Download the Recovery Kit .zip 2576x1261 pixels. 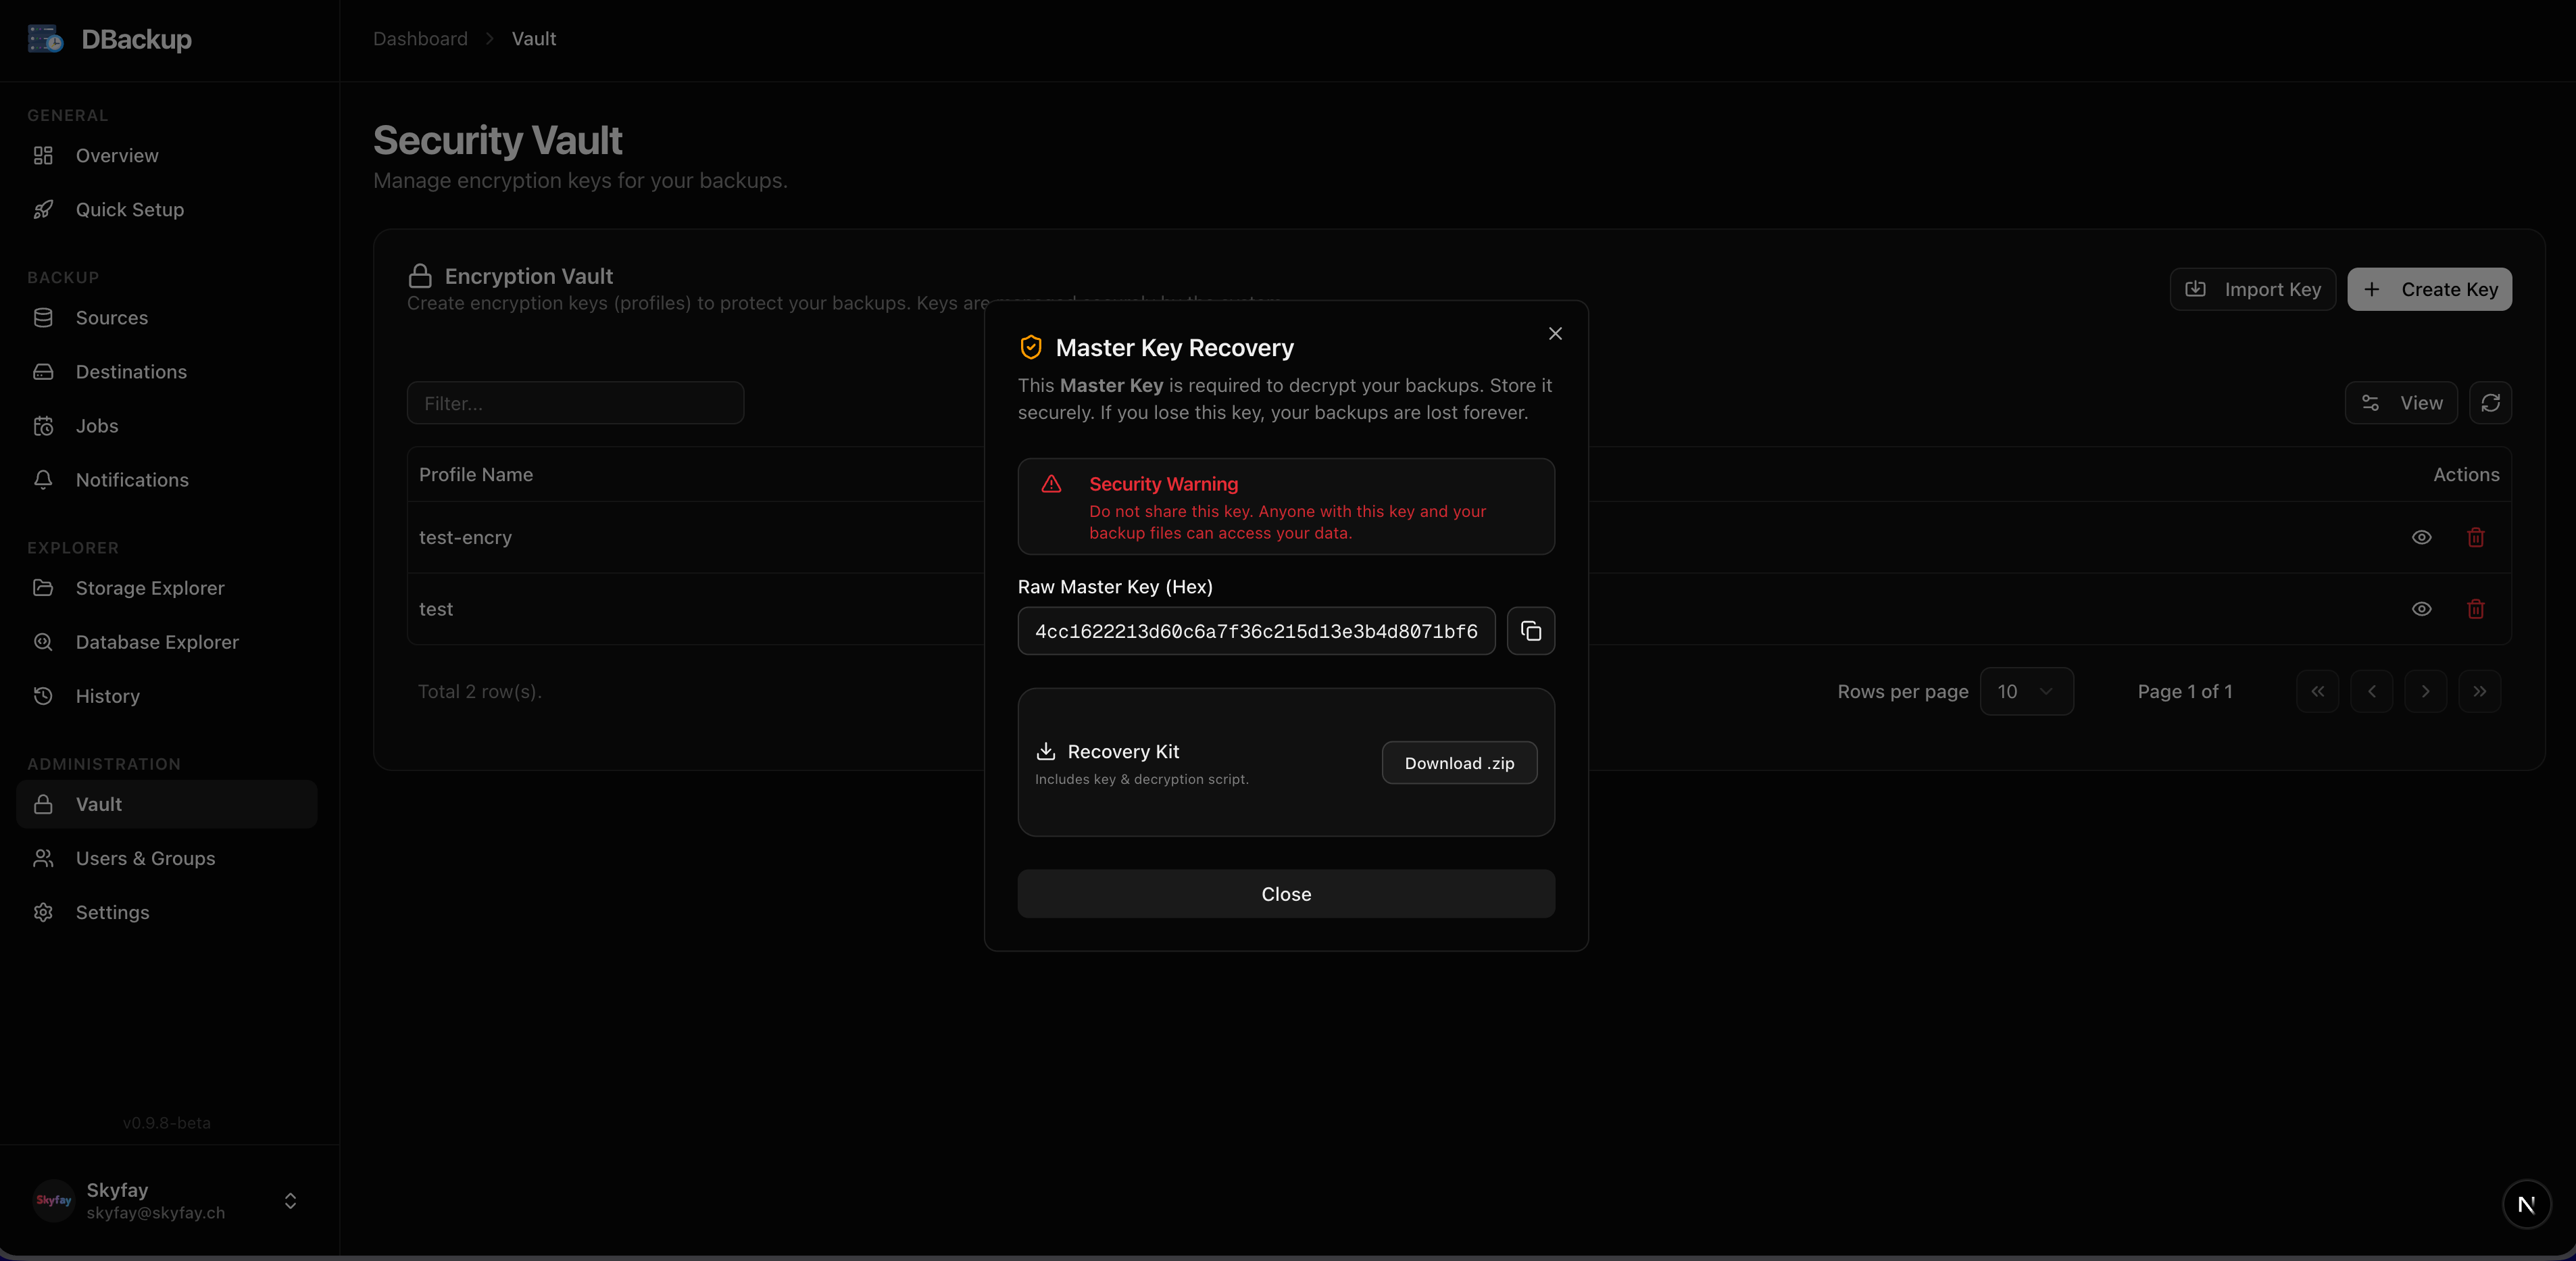click(1458, 763)
